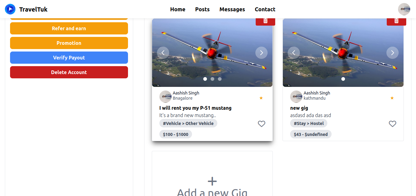Viewport: 416px width, 196px height.
Task: Click the Verify Payout button
Action: tap(69, 58)
